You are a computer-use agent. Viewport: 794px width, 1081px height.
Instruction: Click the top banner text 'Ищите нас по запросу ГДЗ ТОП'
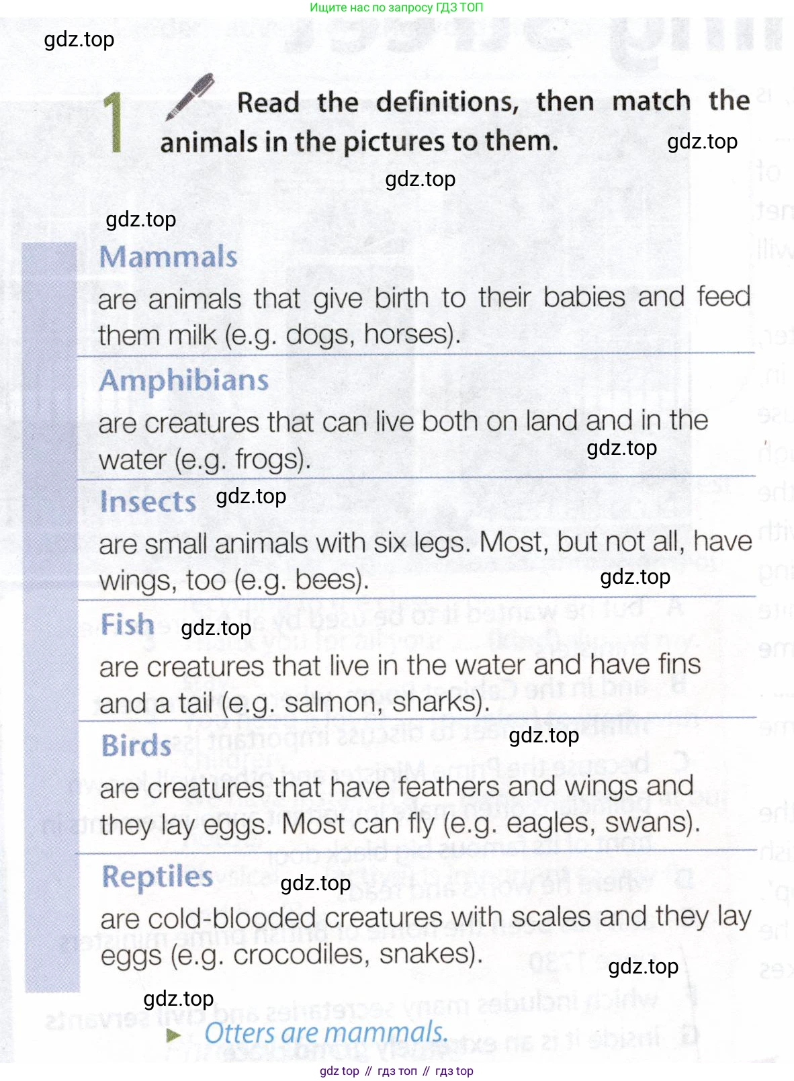(396, 8)
